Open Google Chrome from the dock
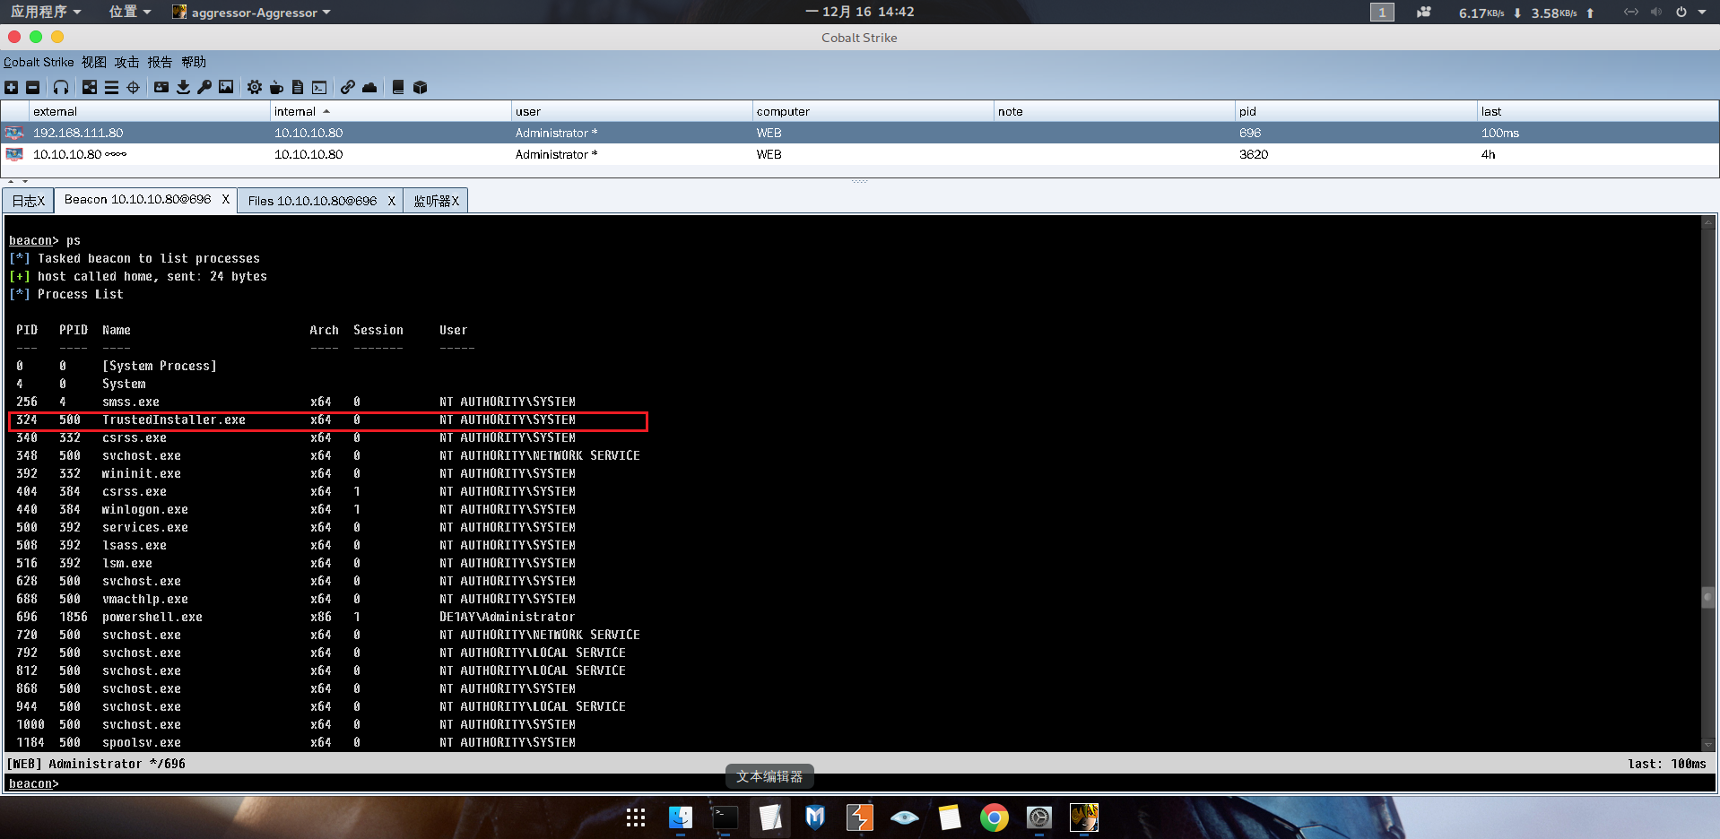This screenshot has height=839, width=1720. point(995,817)
